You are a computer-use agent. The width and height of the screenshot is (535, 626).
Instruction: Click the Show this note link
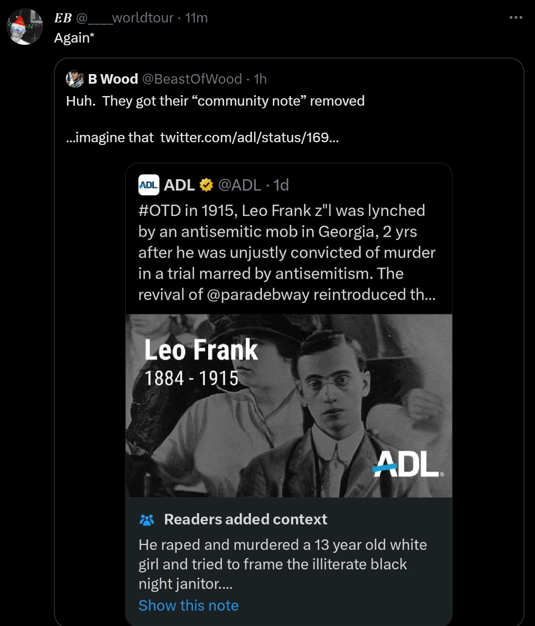click(189, 605)
